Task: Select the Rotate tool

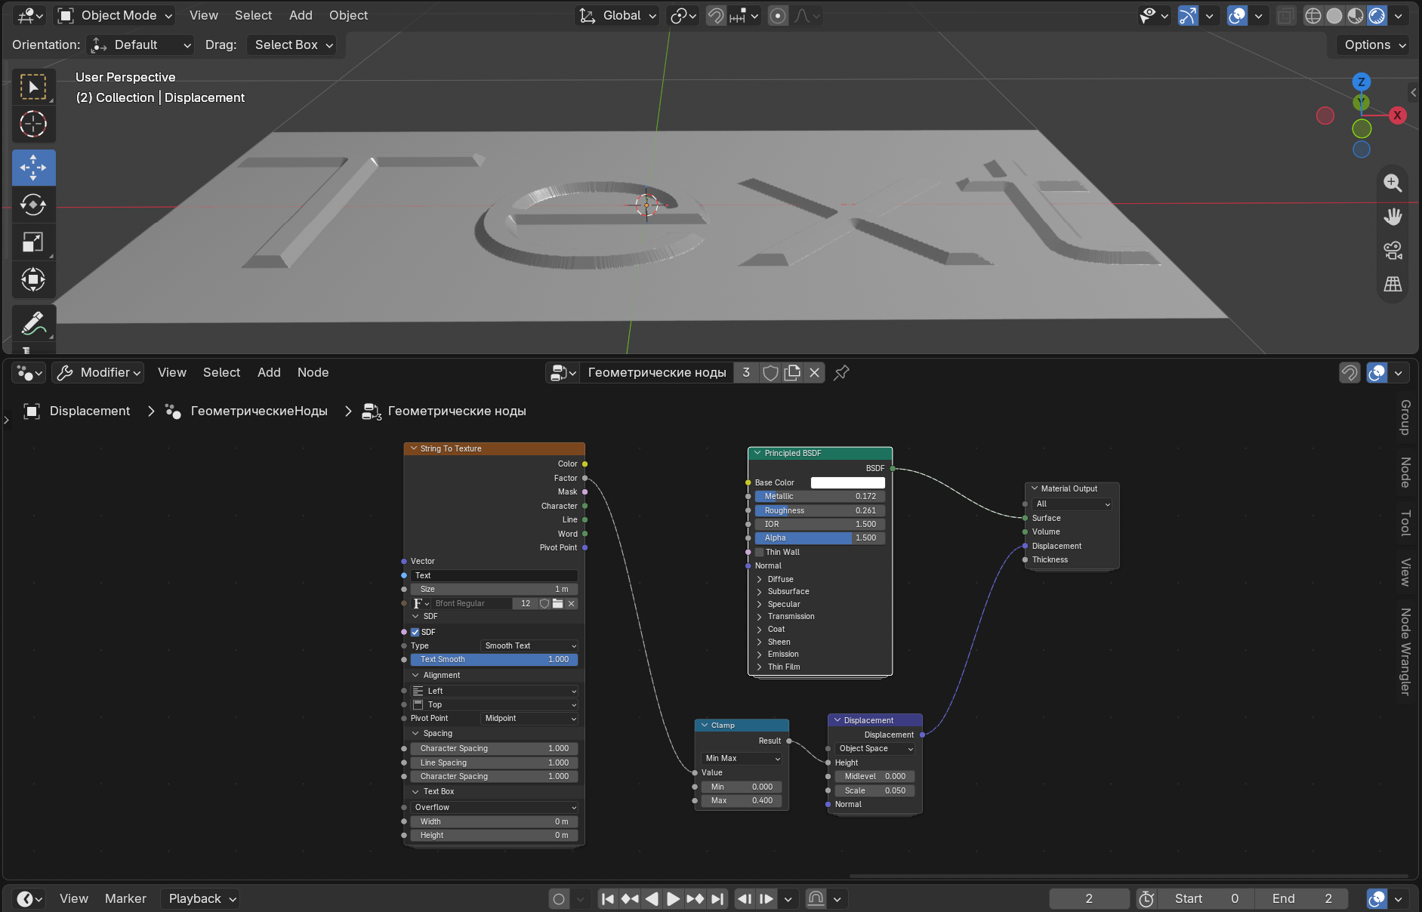Action: tap(33, 205)
